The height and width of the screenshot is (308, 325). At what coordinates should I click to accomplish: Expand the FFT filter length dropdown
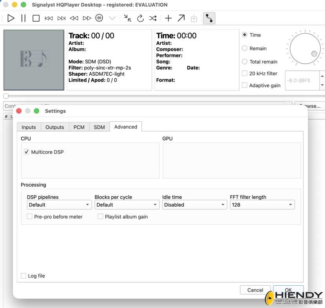[x=262, y=205]
